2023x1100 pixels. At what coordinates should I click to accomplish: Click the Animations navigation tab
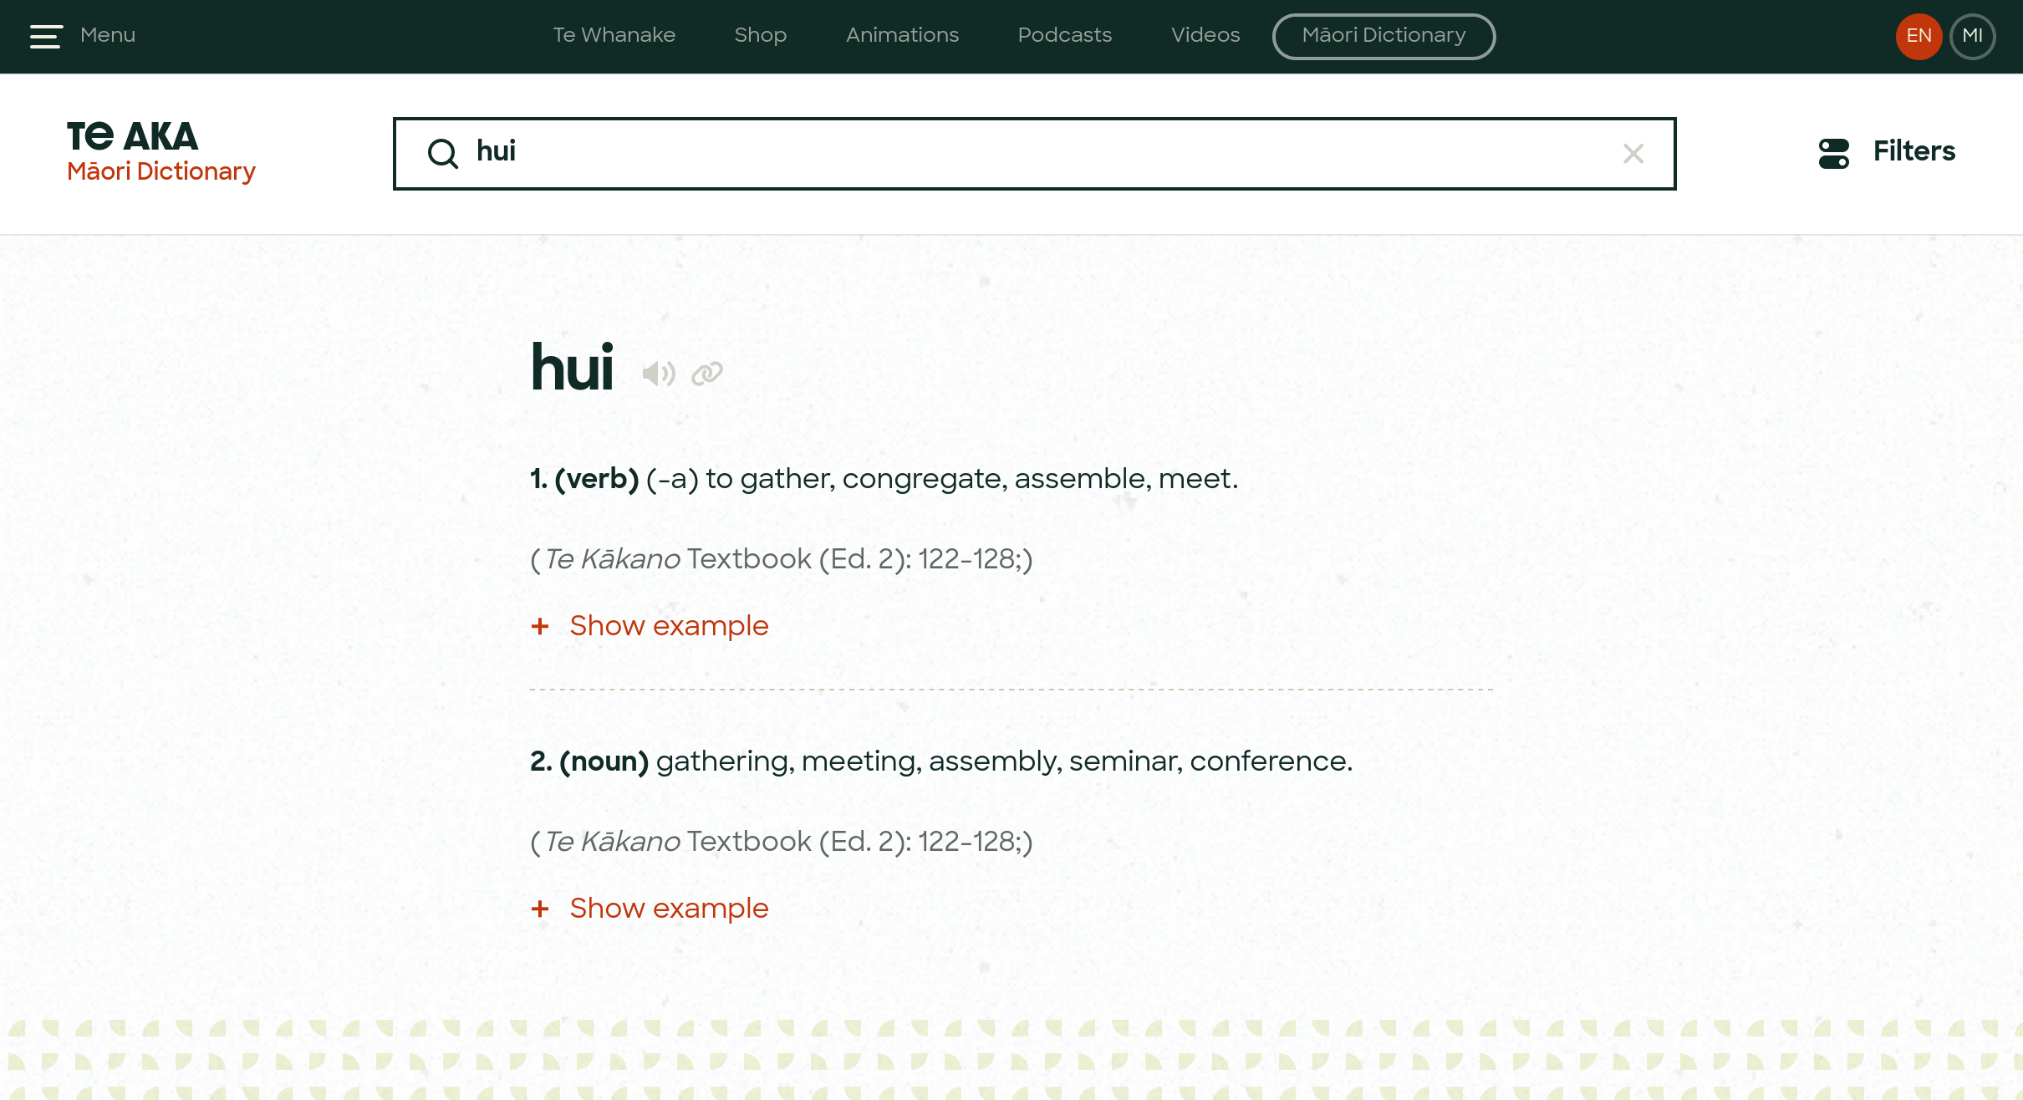tap(902, 37)
